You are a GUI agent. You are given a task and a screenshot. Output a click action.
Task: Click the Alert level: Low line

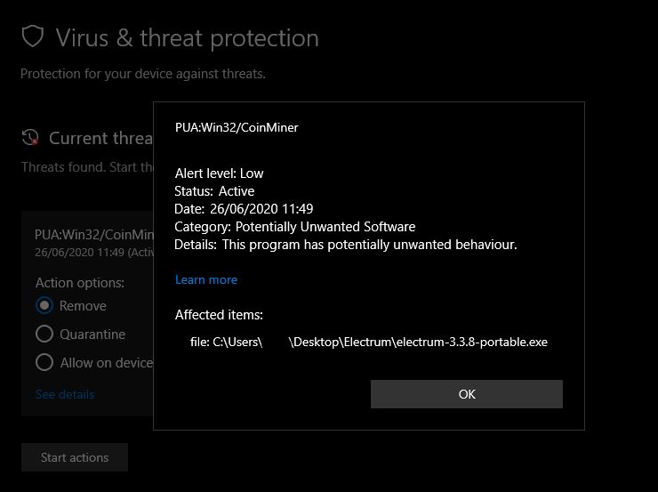click(x=220, y=173)
